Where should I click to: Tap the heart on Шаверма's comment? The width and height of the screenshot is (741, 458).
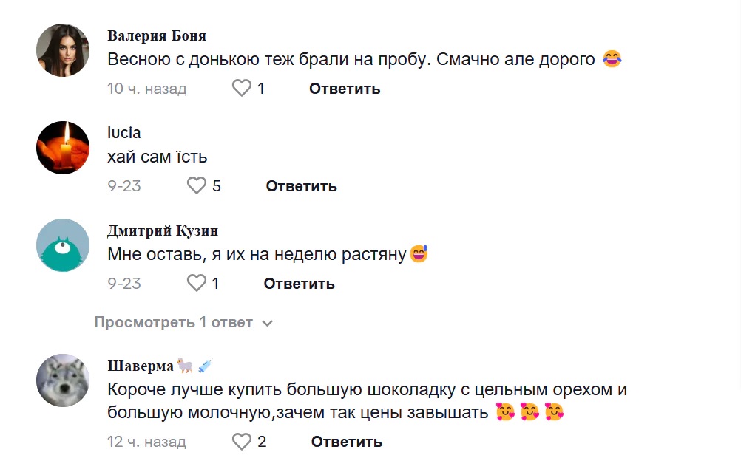coord(242,442)
